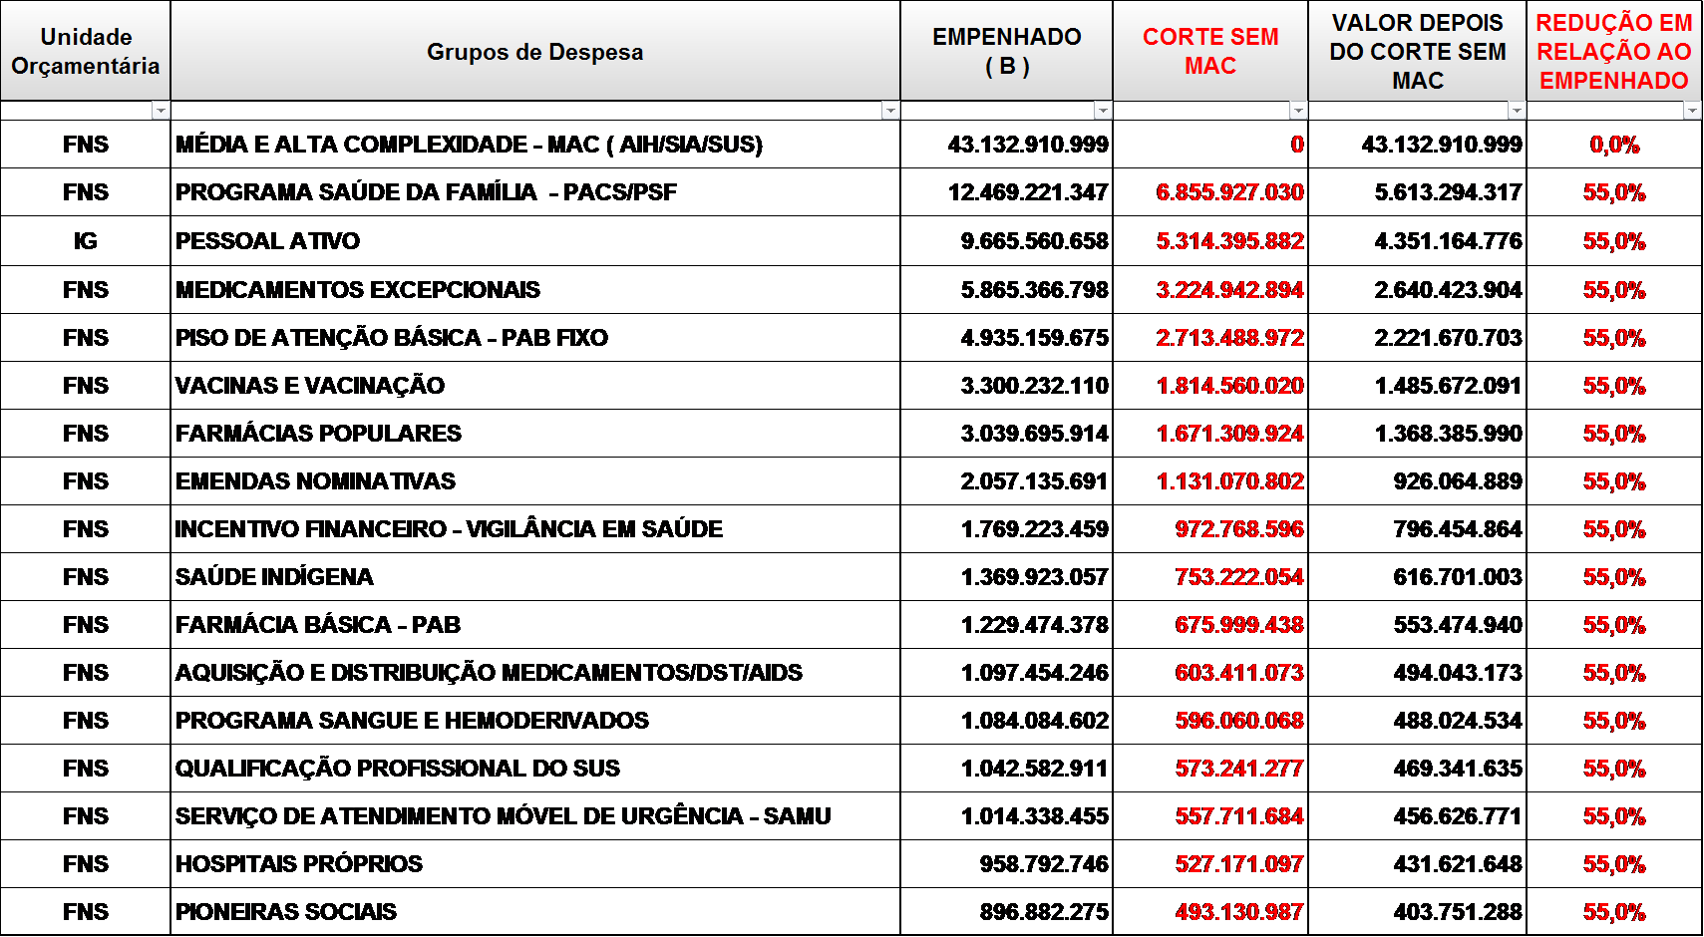
Task: Open the REDUÇÃO EM RELAÇÃO filter dropdown
Action: coord(1692,111)
